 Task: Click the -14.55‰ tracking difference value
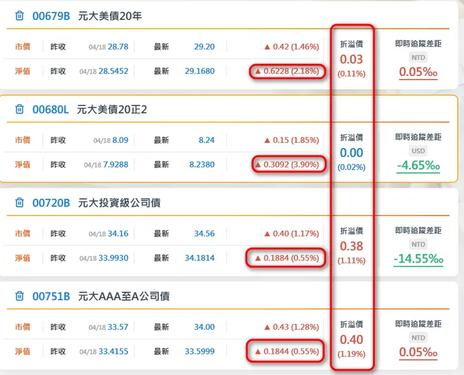(418, 259)
